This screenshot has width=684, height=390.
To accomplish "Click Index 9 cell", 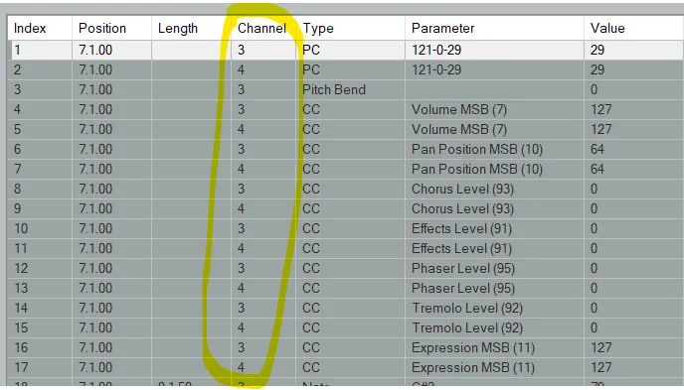I will [40, 208].
